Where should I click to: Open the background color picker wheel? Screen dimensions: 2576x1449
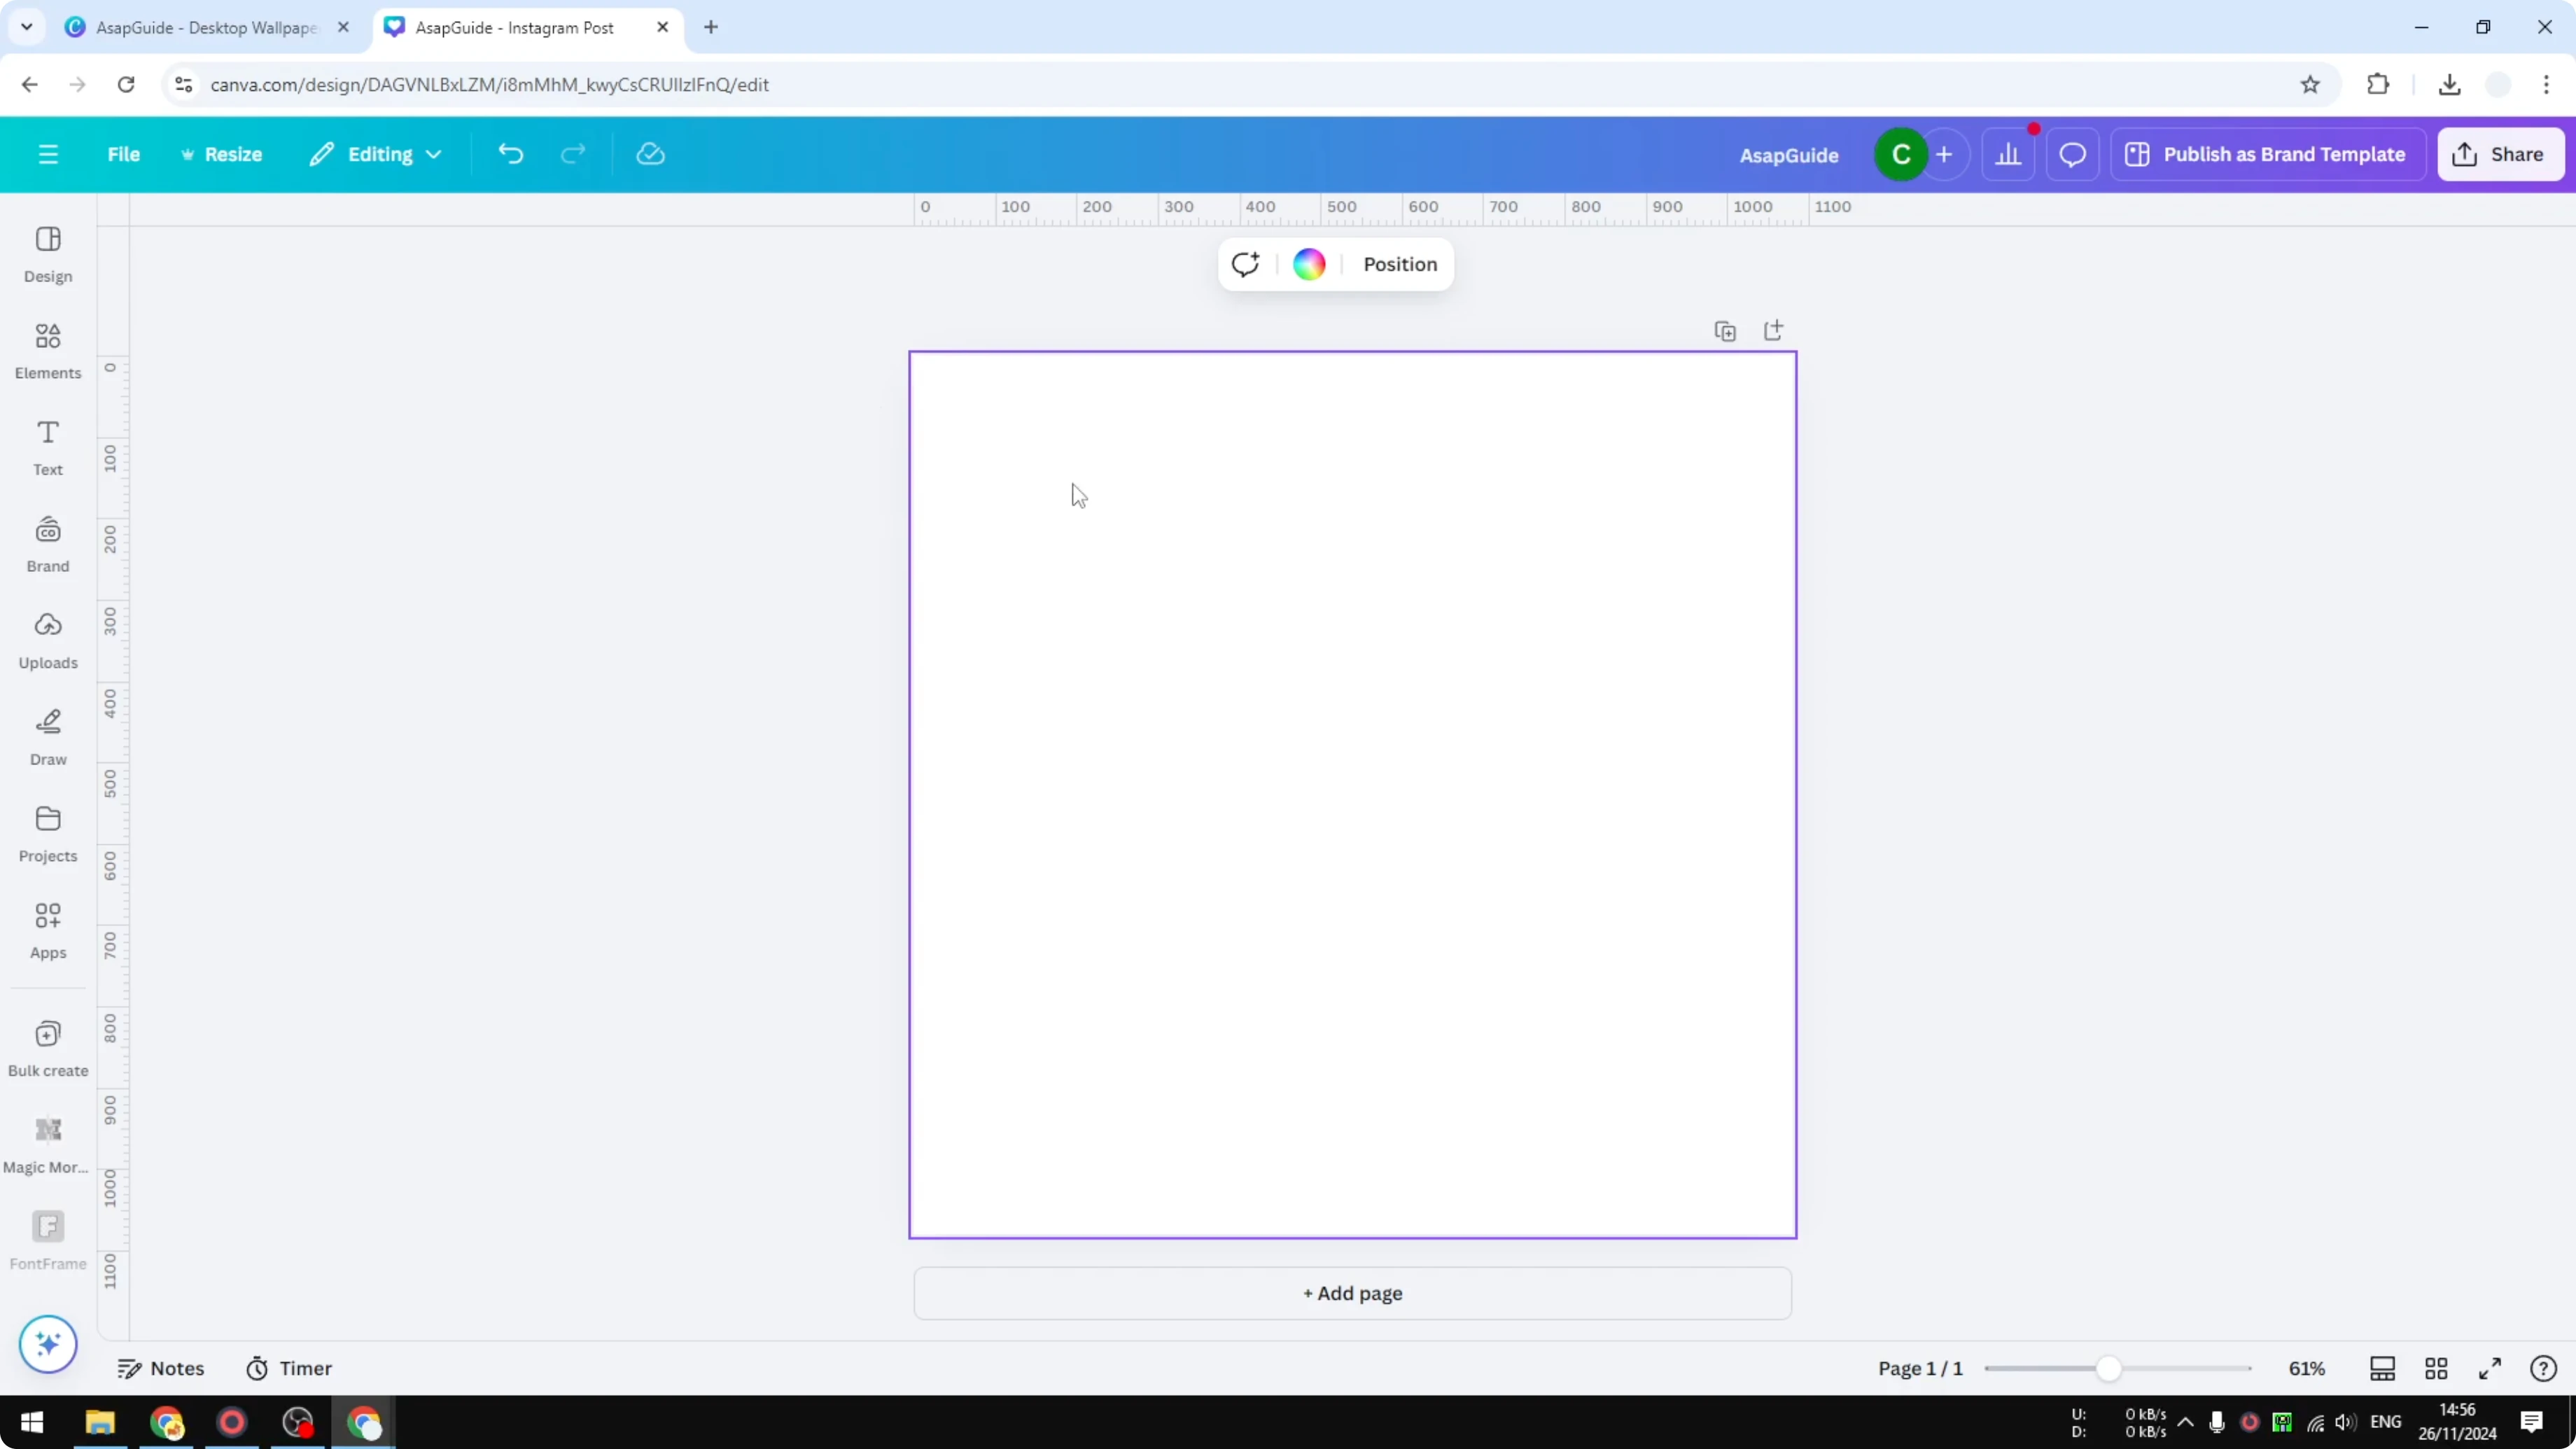[x=1308, y=264]
